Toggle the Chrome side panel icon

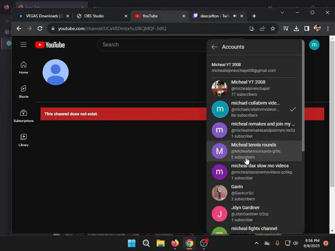307,28
